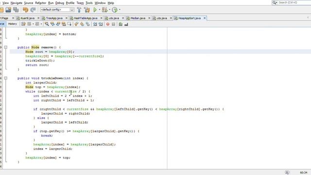Screen dimensions: 311x175
Task: Collapse the trickleDown method fold
Action: point(6,78)
